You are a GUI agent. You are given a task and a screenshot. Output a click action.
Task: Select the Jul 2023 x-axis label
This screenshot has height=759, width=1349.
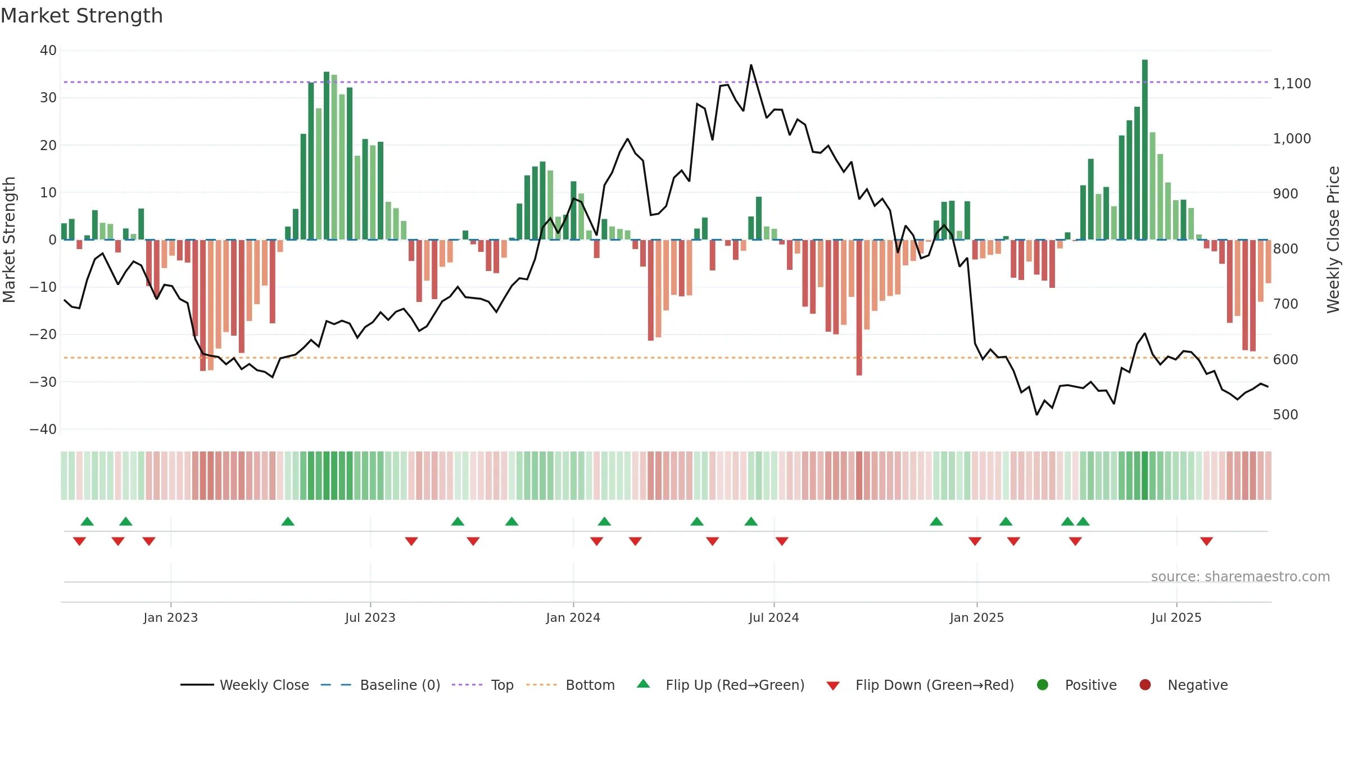370,617
